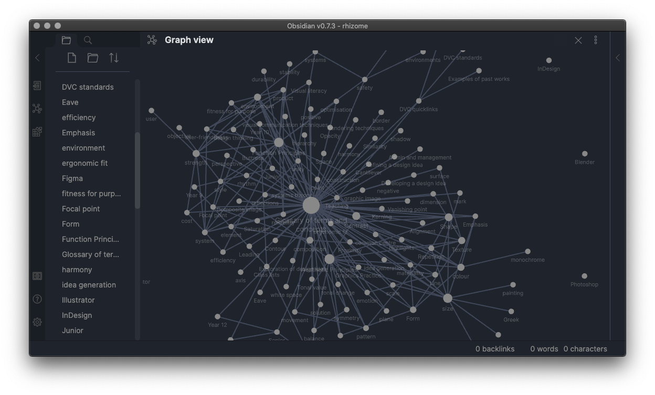
Task: Change the note sort order
Action: click(114, 58)
